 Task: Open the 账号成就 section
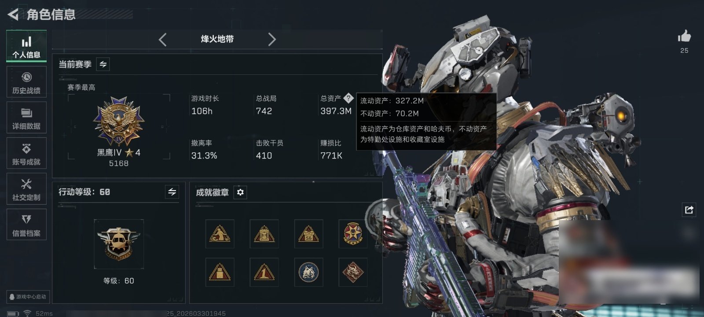(26, 153)
